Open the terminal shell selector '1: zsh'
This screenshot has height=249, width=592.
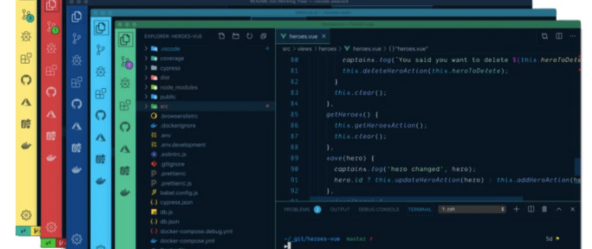tap(472, 209)
